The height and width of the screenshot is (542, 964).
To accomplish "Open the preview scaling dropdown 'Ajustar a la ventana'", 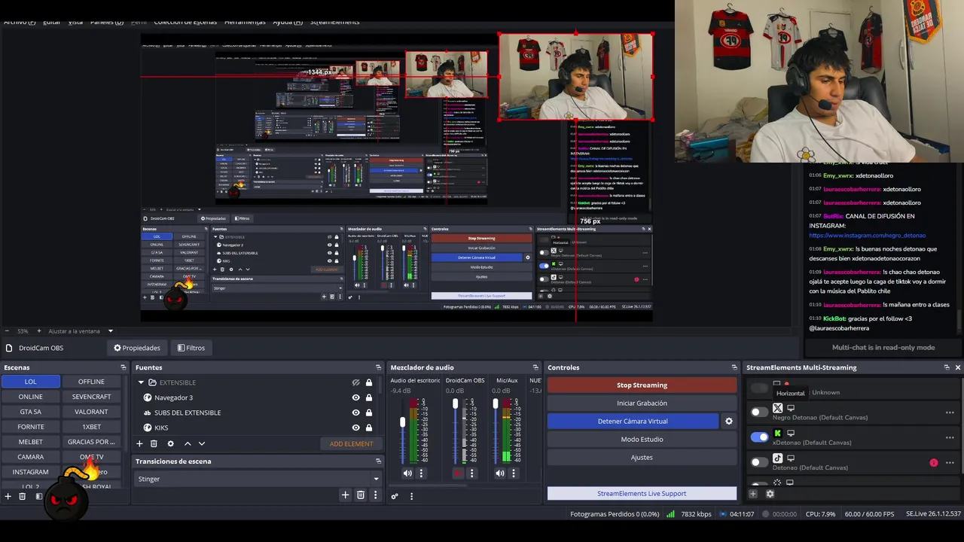I will [x=81, y=331].
